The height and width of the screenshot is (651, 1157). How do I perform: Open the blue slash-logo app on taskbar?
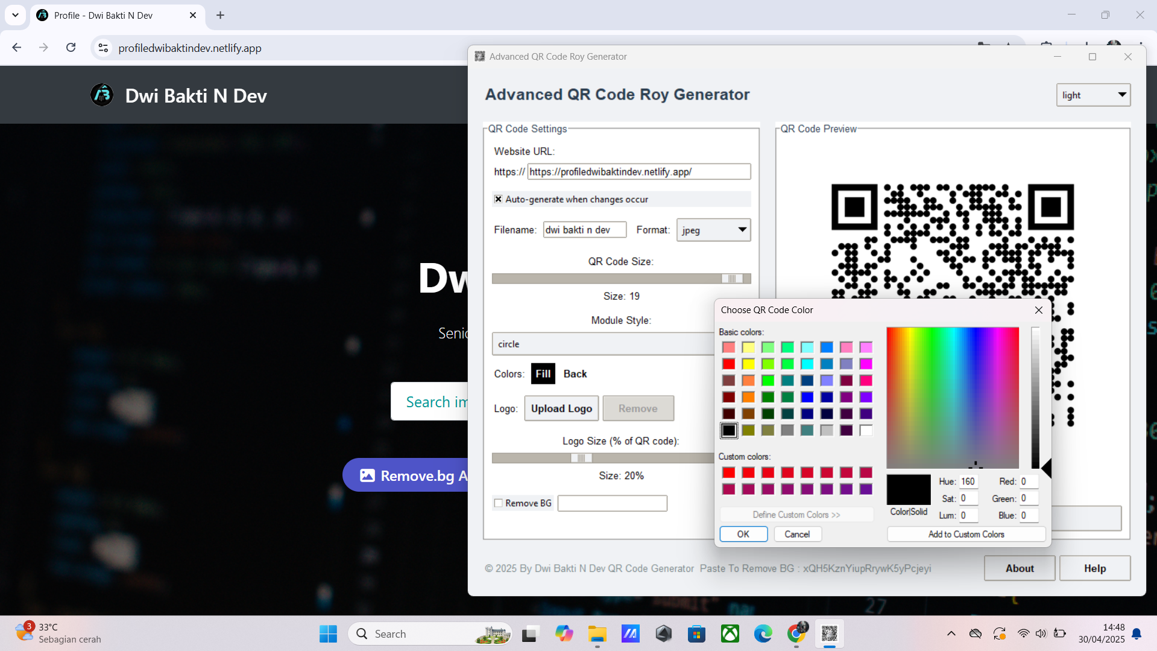pyautogui.click(x=631, y=634)
